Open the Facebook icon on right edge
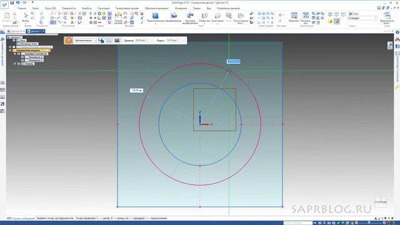Viewport: 400px width, 225px height. coord(397,46)
